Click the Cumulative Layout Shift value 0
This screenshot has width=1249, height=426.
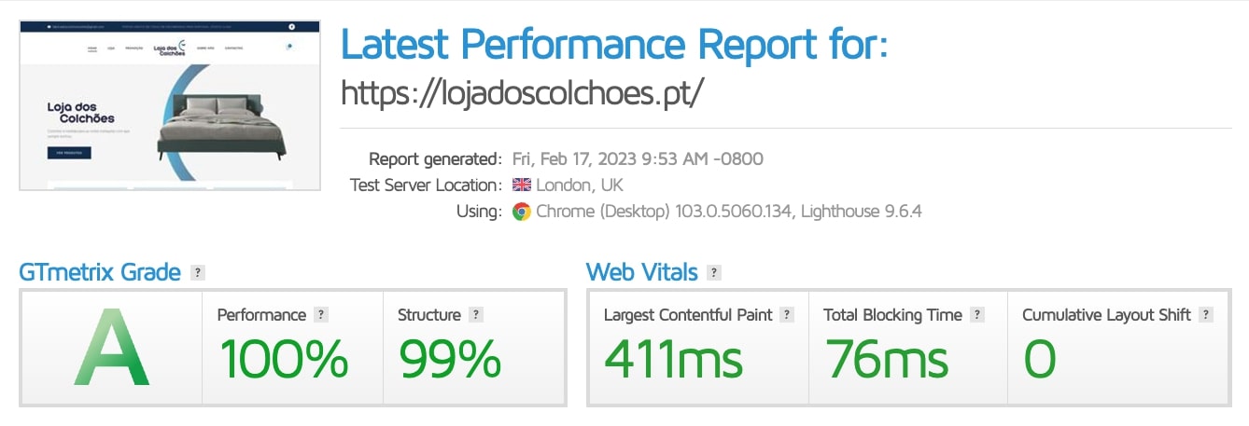1039,359
